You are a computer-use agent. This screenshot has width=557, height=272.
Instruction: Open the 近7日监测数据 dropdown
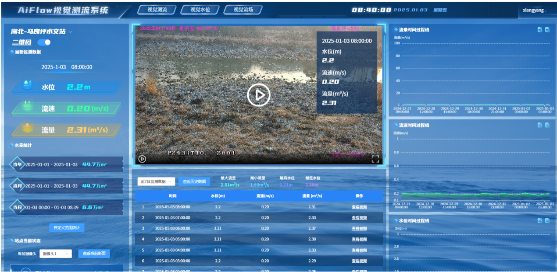pos(157,181)
